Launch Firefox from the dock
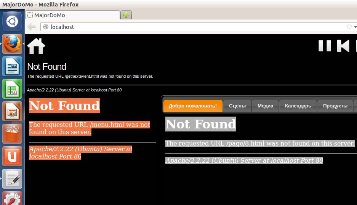This screenshot has height=205, width=357. click(x=12, y=44)
